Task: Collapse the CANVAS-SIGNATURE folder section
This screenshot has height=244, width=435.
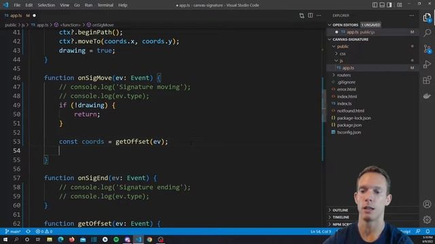Action: coord(350,39)
